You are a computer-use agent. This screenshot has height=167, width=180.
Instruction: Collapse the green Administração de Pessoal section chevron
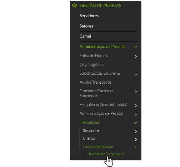pos(136,47)
